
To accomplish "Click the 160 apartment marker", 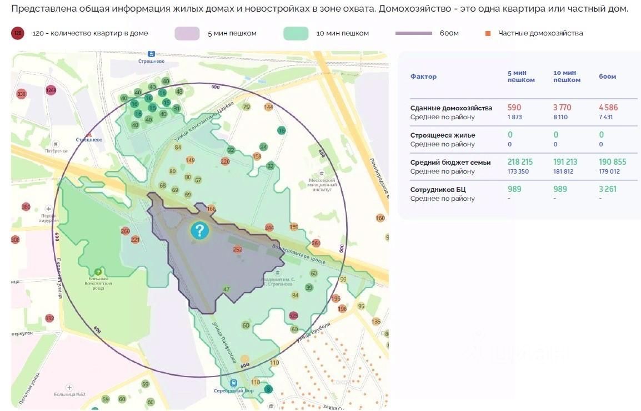I will (380, 218).
